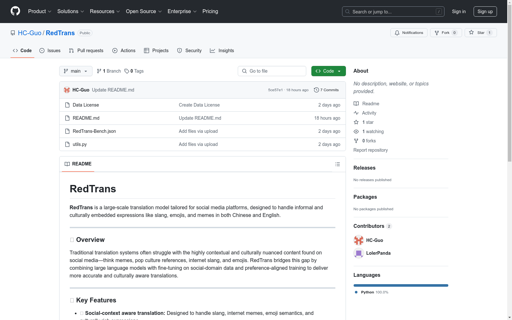The height and width of the screenshot is (320, 512).
Task: Click the Python language bar
Action: (x=401, y=285)
